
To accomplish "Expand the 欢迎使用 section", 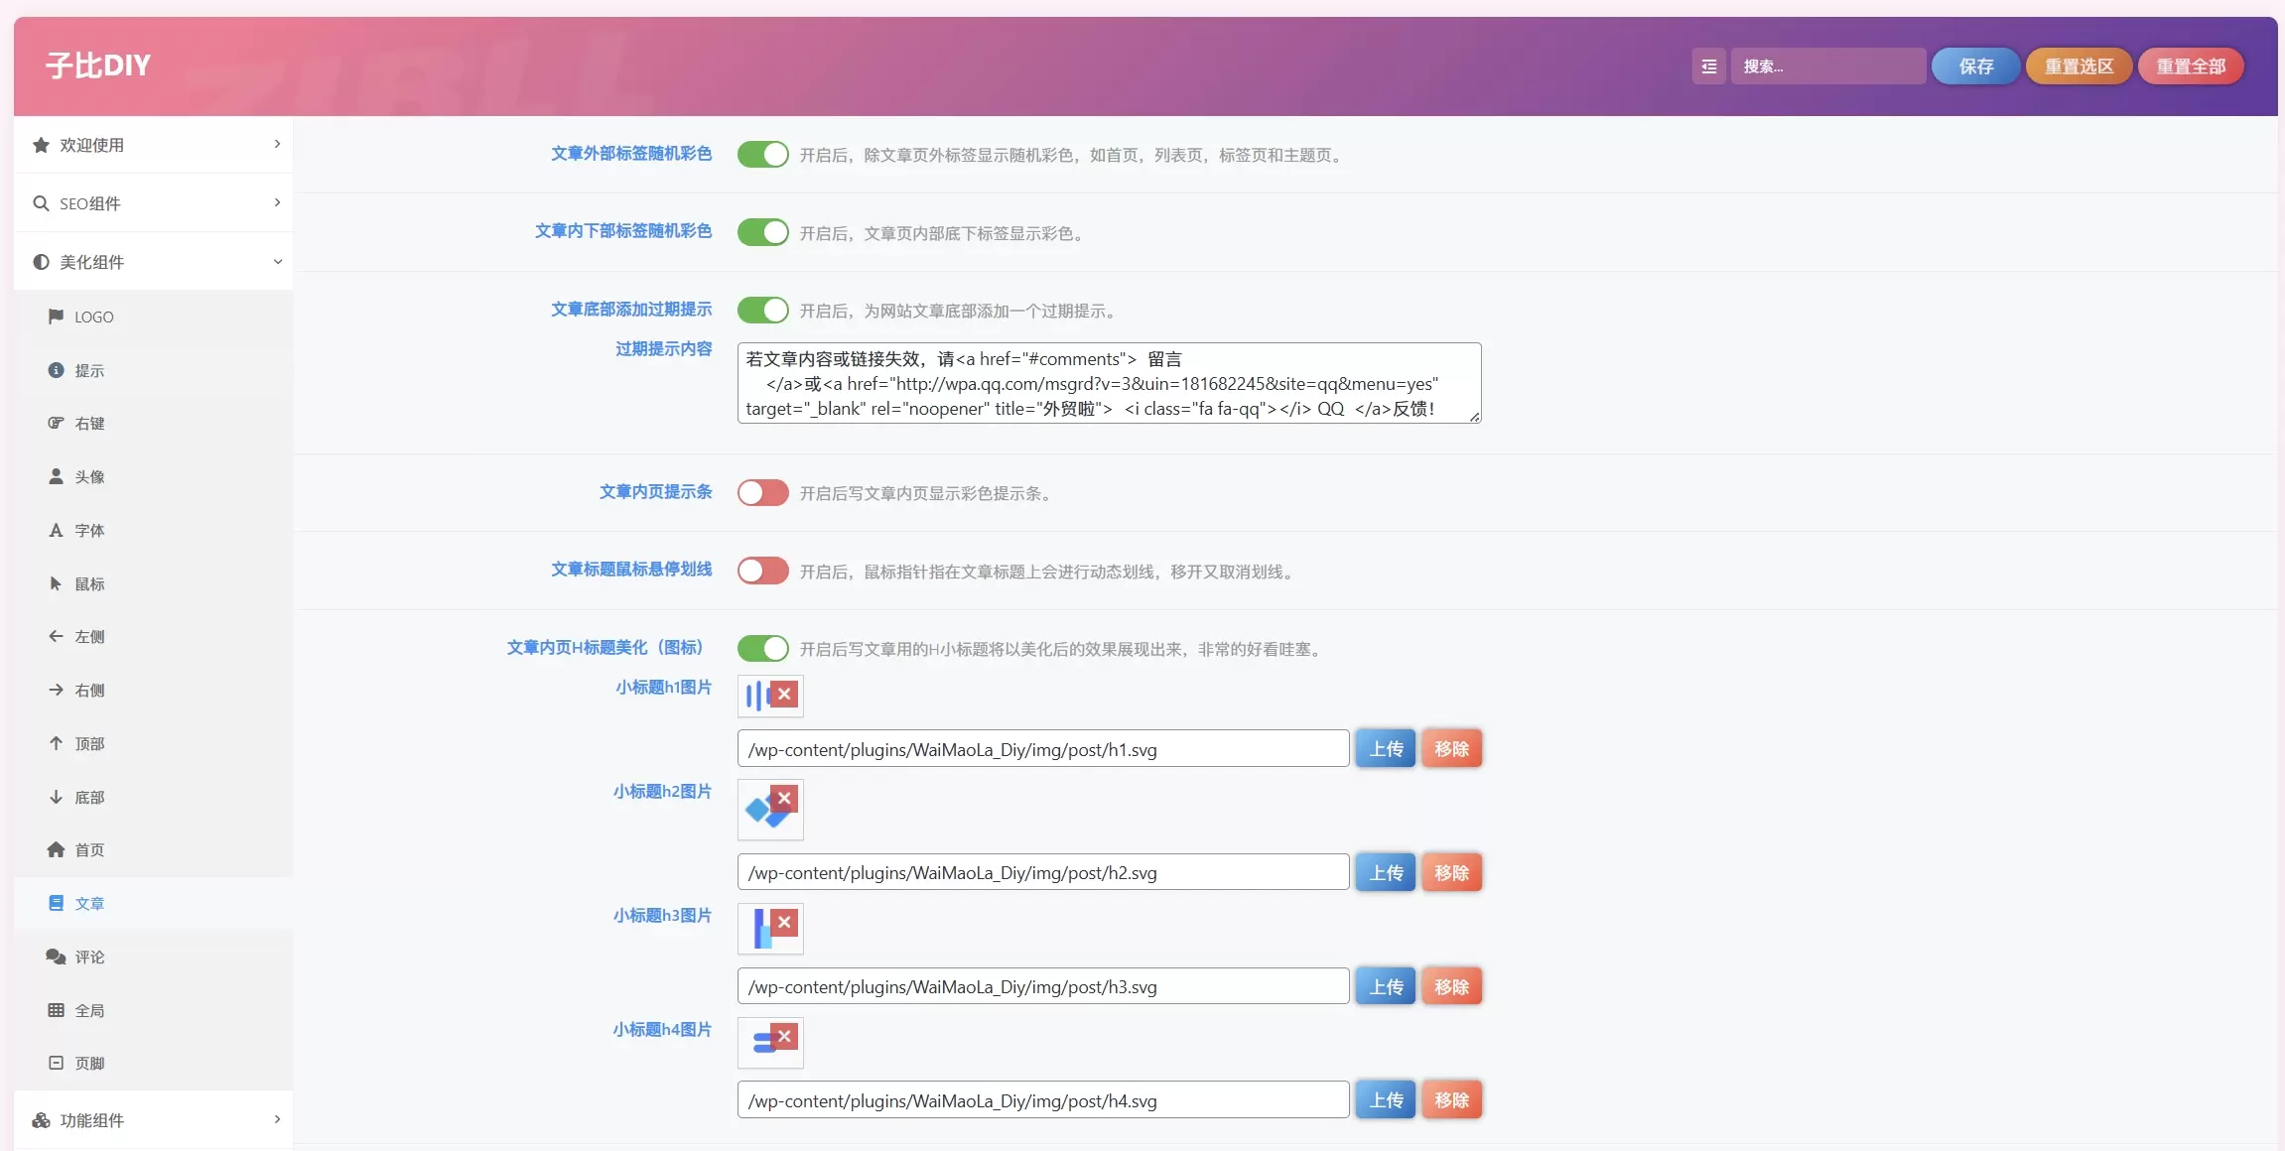I will [154, 145].
